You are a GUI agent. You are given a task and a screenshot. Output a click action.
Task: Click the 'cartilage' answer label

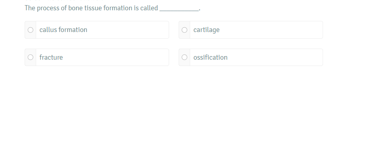[x=206, y=30]
